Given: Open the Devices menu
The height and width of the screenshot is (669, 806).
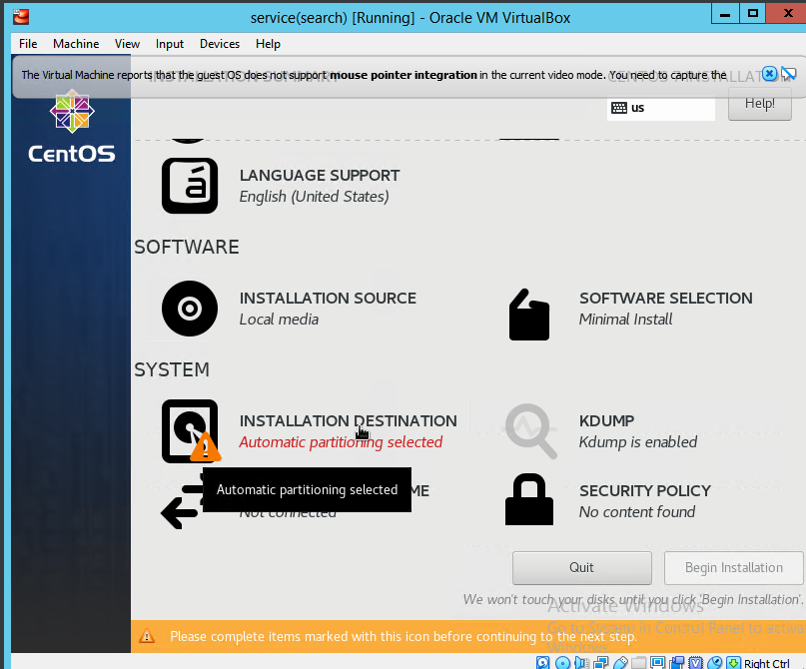Looking at the screenshot, I should coord(220,44).
